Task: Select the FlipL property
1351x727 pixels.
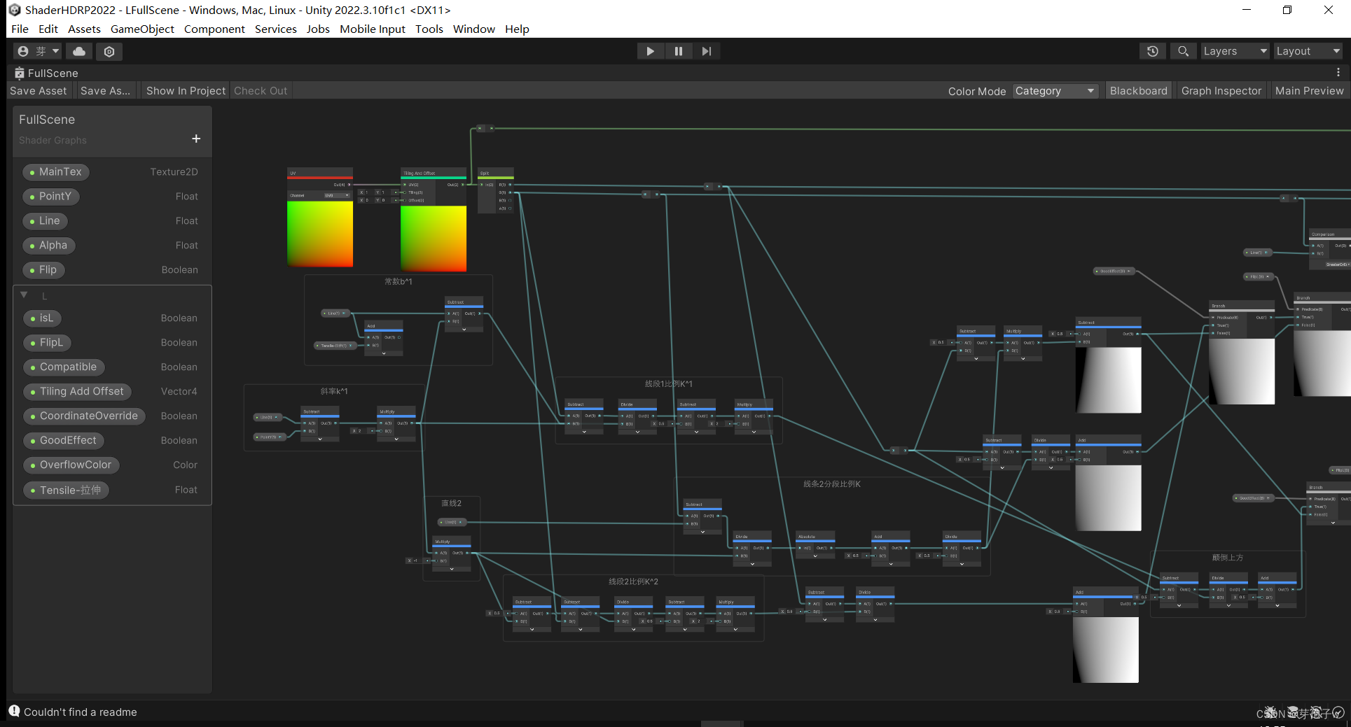Action: (x=47, y=342)
